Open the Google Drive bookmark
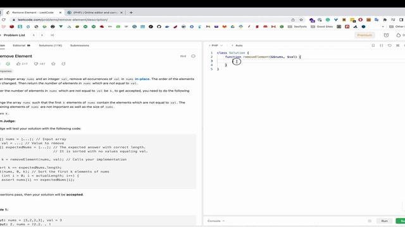 point(232,26)
